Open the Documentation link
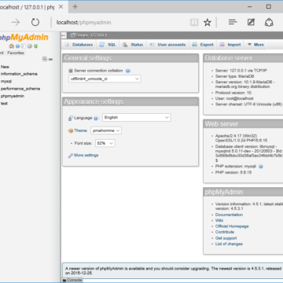Viewport: 283px width, 283px height. click(229, 215)
